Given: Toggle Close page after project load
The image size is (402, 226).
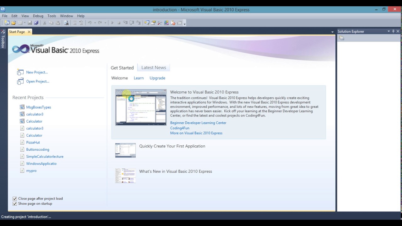Looking at the screenshot, I should 14,198.
